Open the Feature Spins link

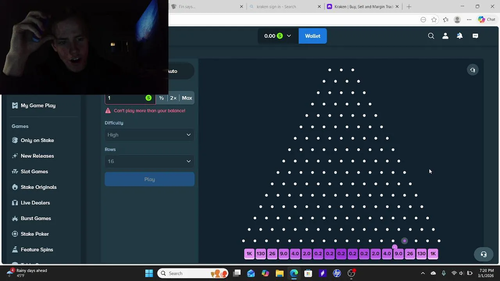click(x=37, y=249)
